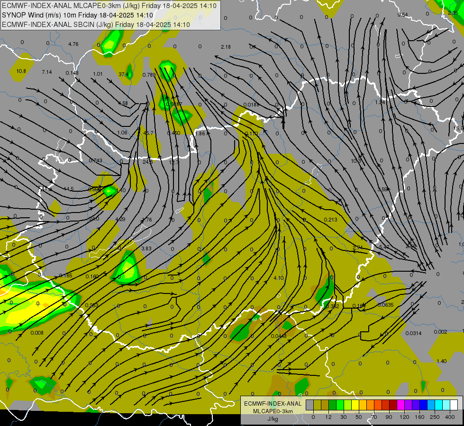Click the map value 1.86
This screenshot has width=464, height=426.
tap(200, 133)
